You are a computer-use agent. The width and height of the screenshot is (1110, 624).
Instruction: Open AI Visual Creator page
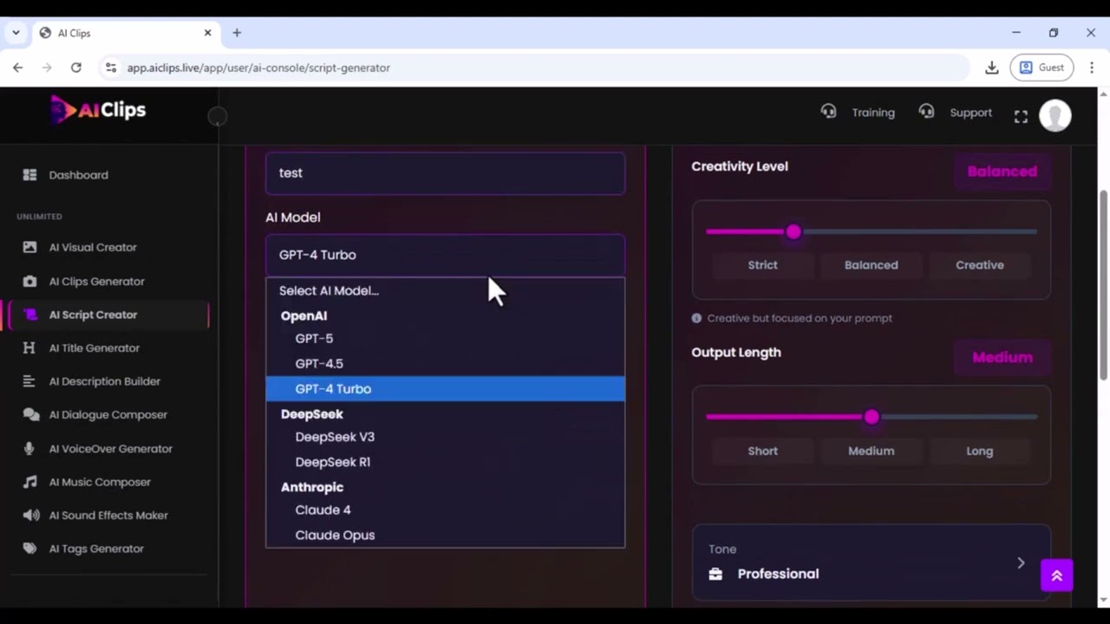[93, 247]
